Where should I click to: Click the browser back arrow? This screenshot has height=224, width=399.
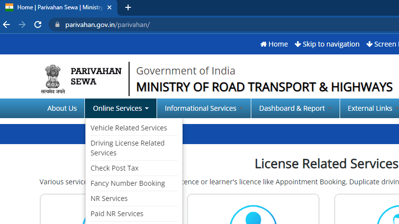[x=6, y=25]
